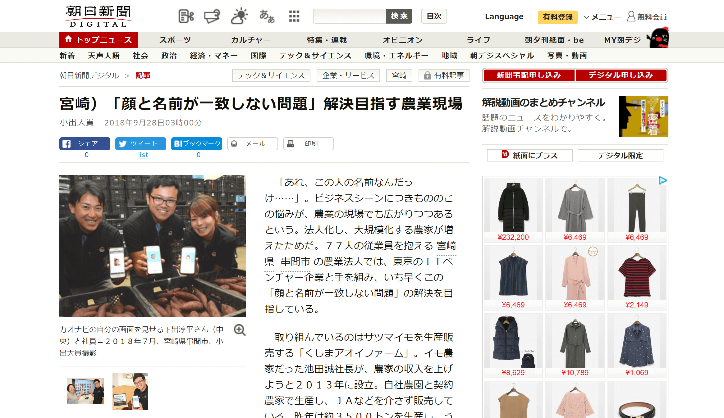
Task: Expand the メニュー dropdown
Action: (602, 17)
